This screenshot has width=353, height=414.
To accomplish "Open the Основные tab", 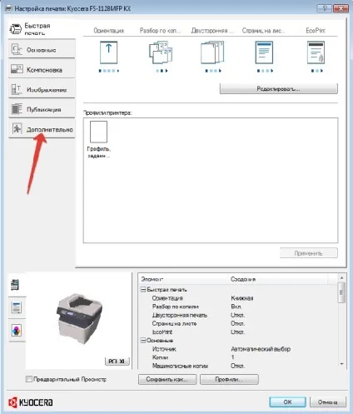I will click(42, 49).
